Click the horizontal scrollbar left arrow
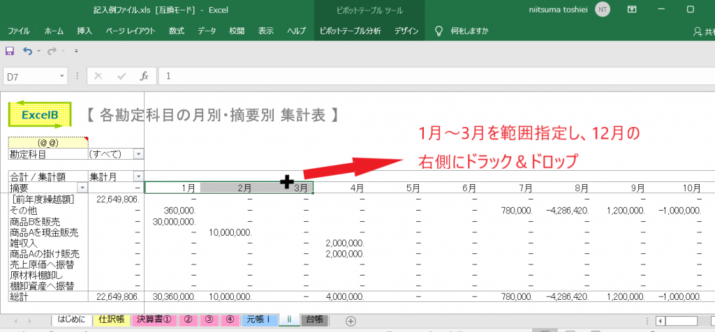Image resolution: width=715 pixels, height=332 pixels. 660,321
